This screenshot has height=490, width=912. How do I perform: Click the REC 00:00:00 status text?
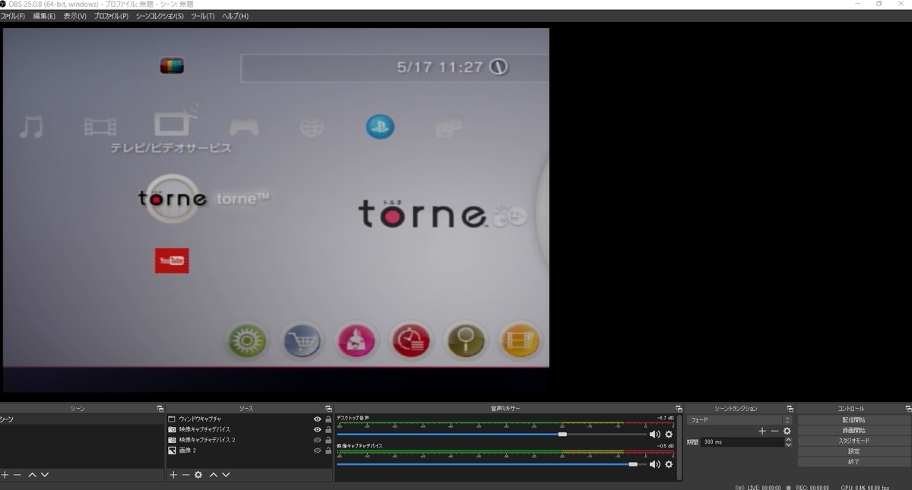[812, 487]
